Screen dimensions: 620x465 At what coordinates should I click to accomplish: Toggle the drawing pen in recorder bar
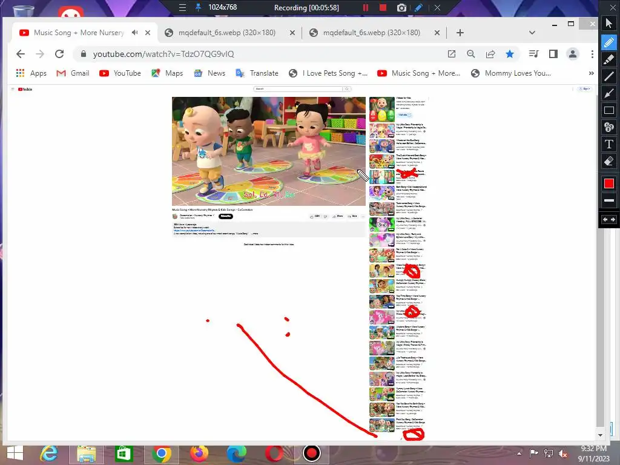419,7
